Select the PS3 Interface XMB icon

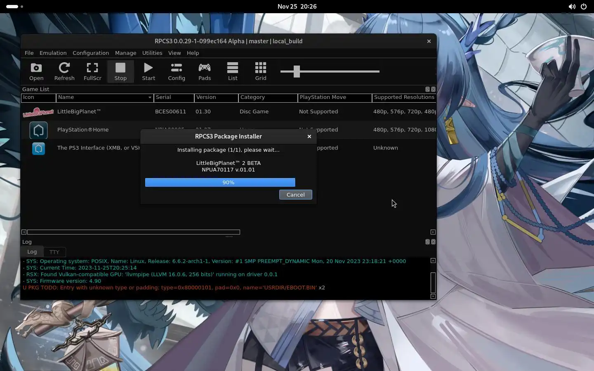point(38,148)
